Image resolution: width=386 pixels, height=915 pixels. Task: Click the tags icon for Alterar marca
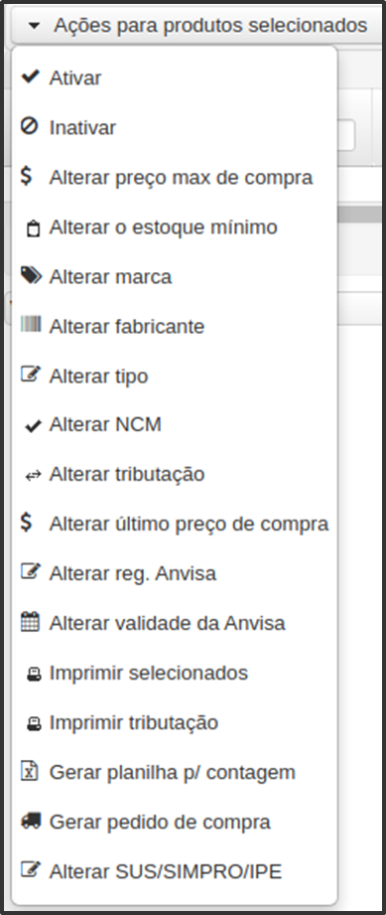[x=31, y=275]
